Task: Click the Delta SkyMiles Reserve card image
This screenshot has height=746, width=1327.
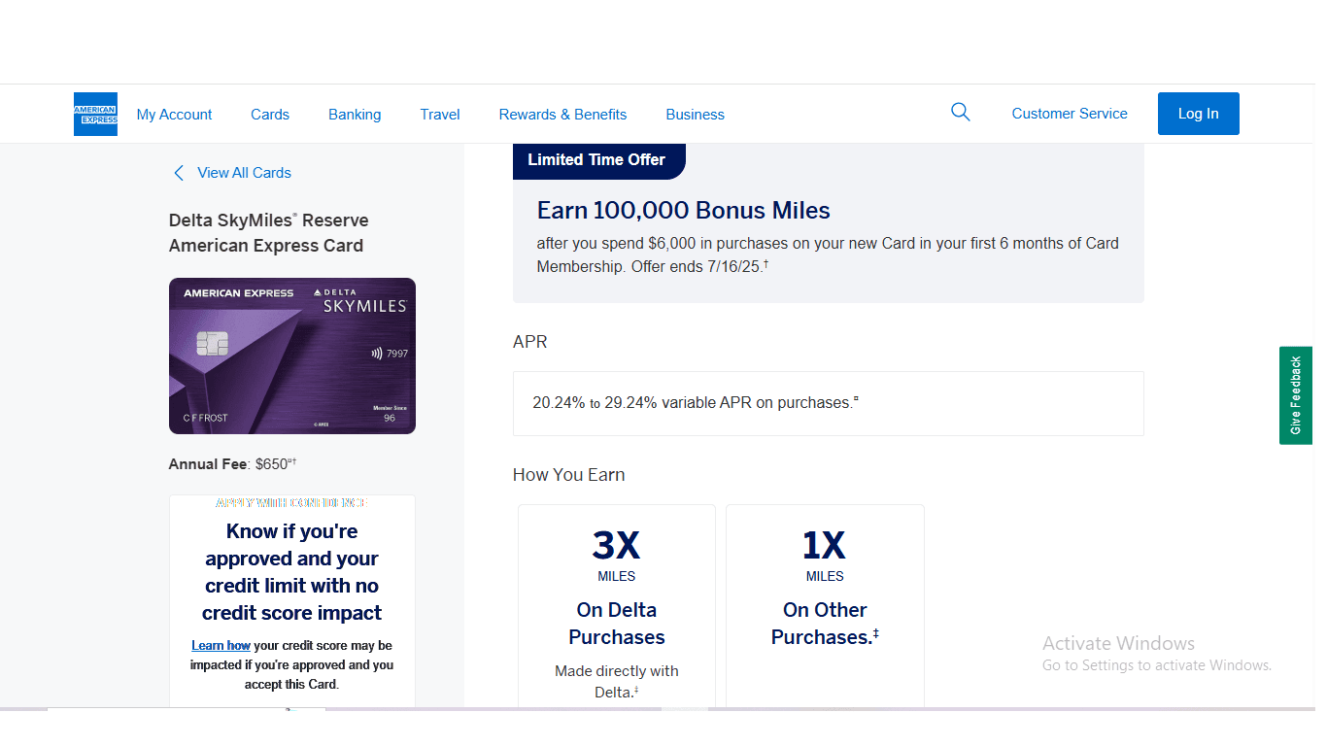Action: tap(291, 356)
